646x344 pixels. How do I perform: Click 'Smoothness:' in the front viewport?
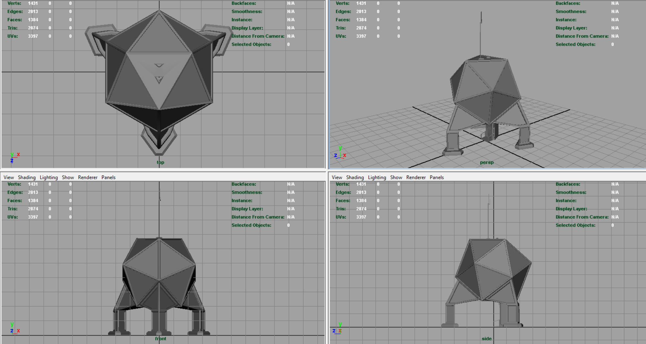(x=247, y=192)
